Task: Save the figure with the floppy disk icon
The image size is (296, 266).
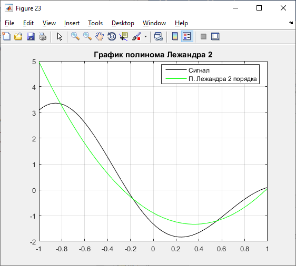Action: (31, 36)
